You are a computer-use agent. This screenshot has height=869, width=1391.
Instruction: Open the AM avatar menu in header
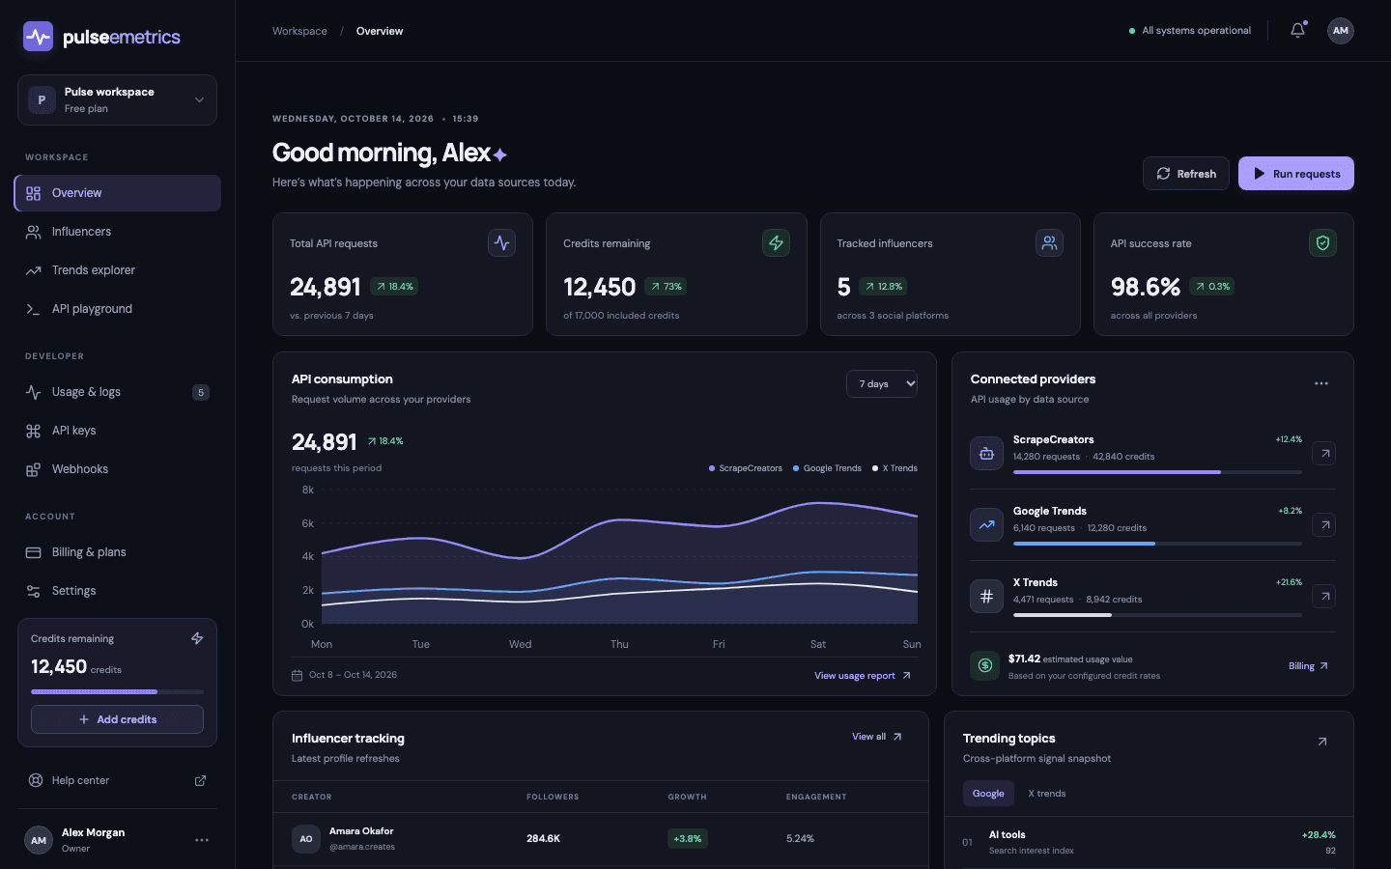click(x=1341, y=31)
